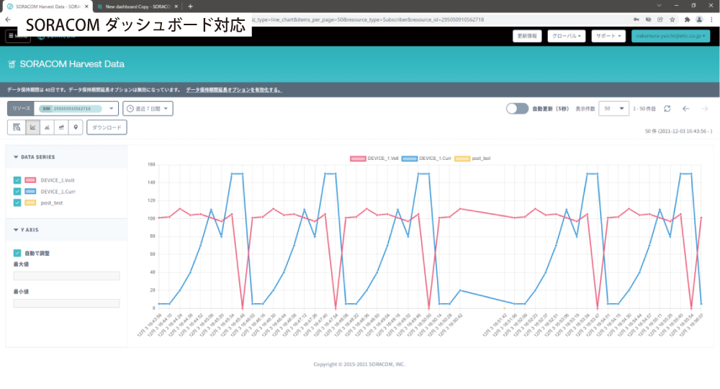Switch to SORACOM Harvest Data tab
Image resolution: width=720 pixels, height=389 pixels.
[x=46, y=6]
